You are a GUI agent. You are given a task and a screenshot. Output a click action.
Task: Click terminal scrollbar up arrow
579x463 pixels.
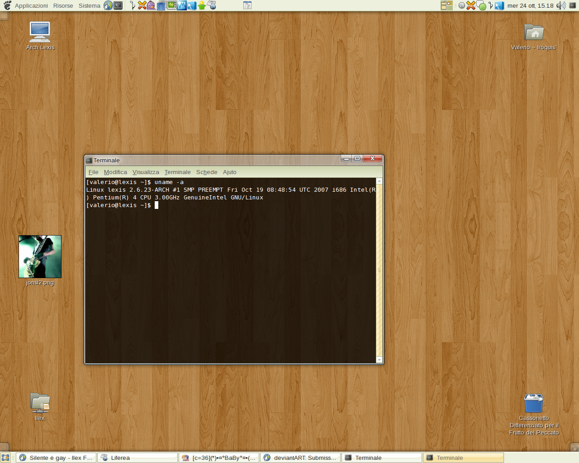pyautogui.click(x=380, y=181)
